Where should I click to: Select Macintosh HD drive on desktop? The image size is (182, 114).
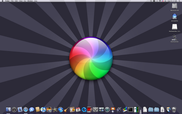(x=174, y=6)
